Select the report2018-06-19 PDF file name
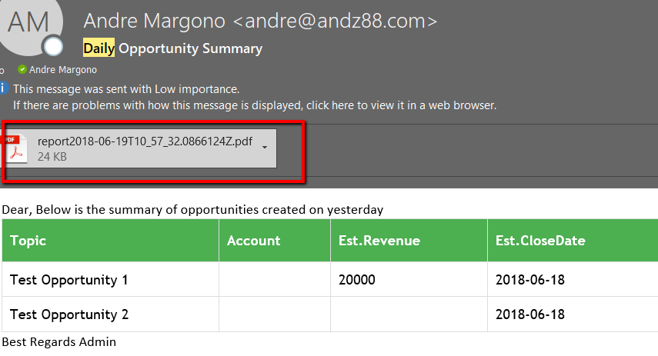The image size is (658, 356). coord(146,141)
